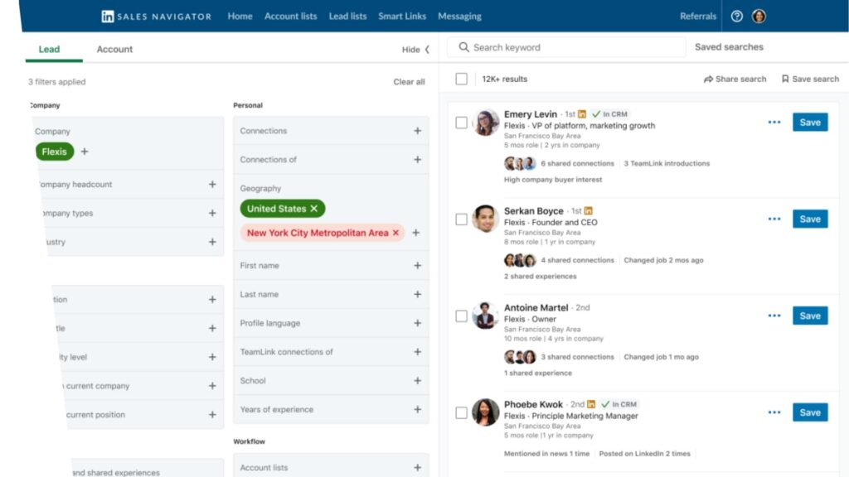Open Account lists in the navigation bar

[x=291, y=17]
